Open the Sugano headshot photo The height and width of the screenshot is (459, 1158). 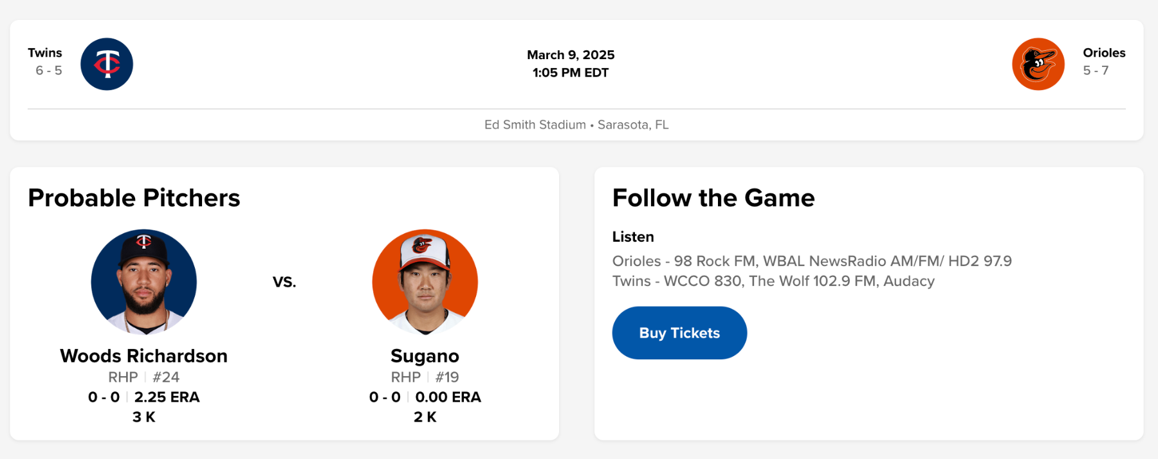pyautogui.click(x=425, y=282)
